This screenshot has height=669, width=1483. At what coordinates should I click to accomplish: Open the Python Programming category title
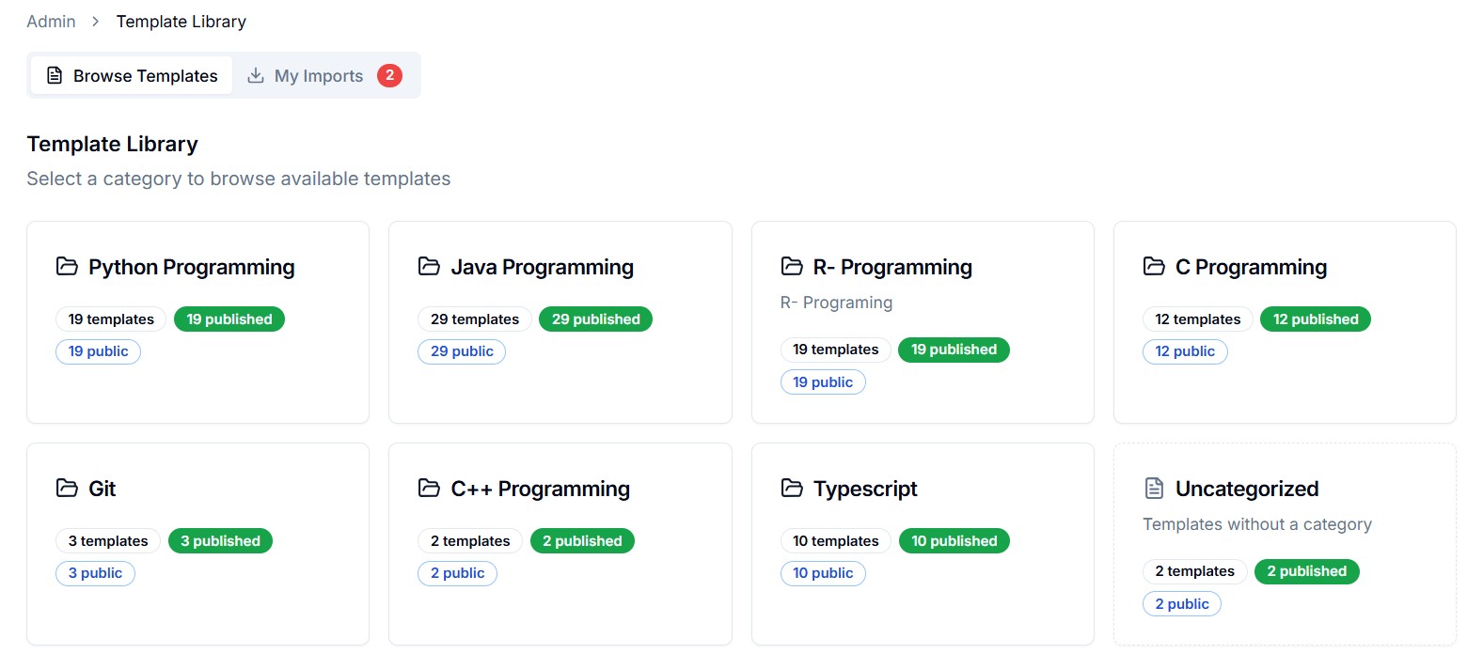[191, 268]
